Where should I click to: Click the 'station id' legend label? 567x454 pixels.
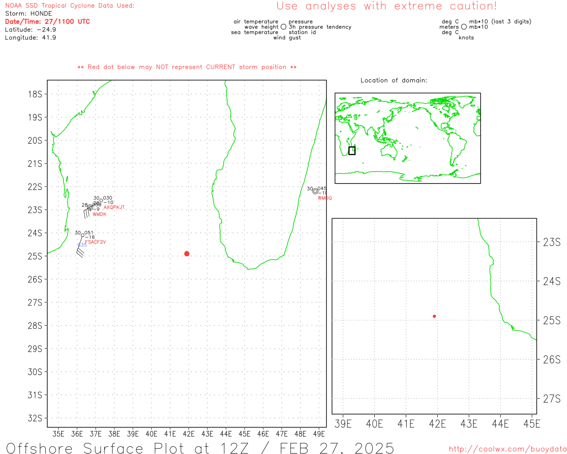coord(302,32)
